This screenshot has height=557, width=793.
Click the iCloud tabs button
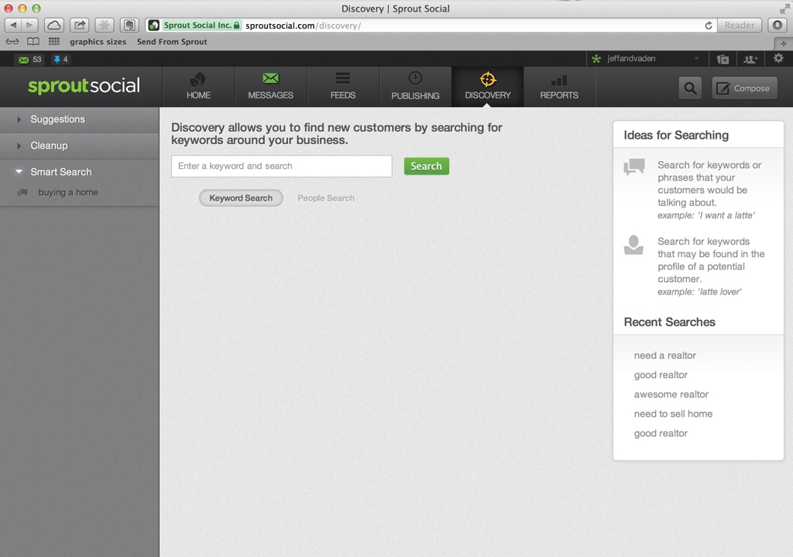53,25
